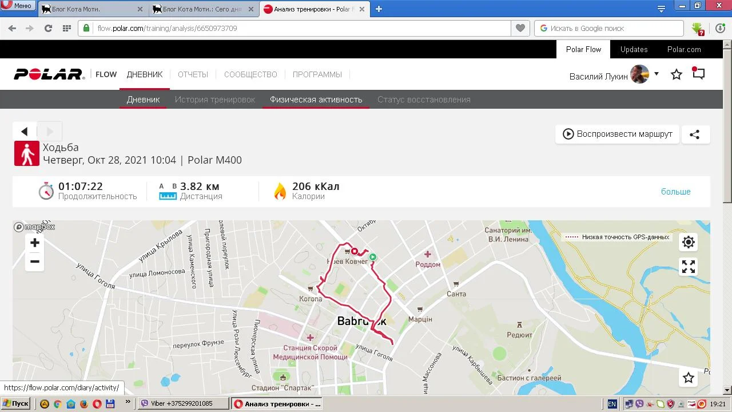Open История тренировок submenu tab
Viewport: 732px width, 412px height.
[x=215, y=100]
